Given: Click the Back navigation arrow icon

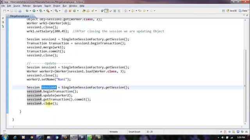Looking at the screenshot, I should pyautogui.click(x=144, y=11).
